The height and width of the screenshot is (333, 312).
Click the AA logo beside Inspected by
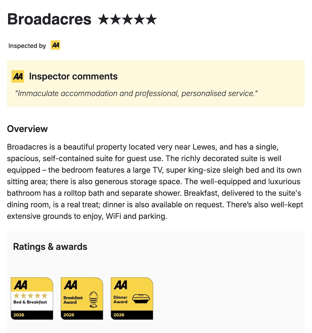tap(55, 46)
